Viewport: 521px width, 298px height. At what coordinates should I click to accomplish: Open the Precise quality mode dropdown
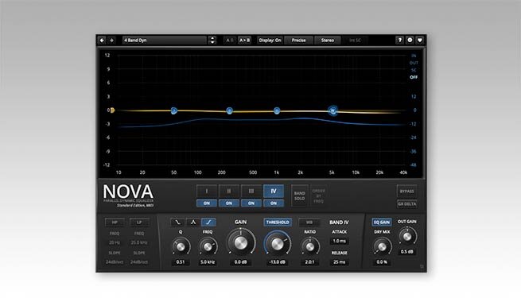point(298,41)
